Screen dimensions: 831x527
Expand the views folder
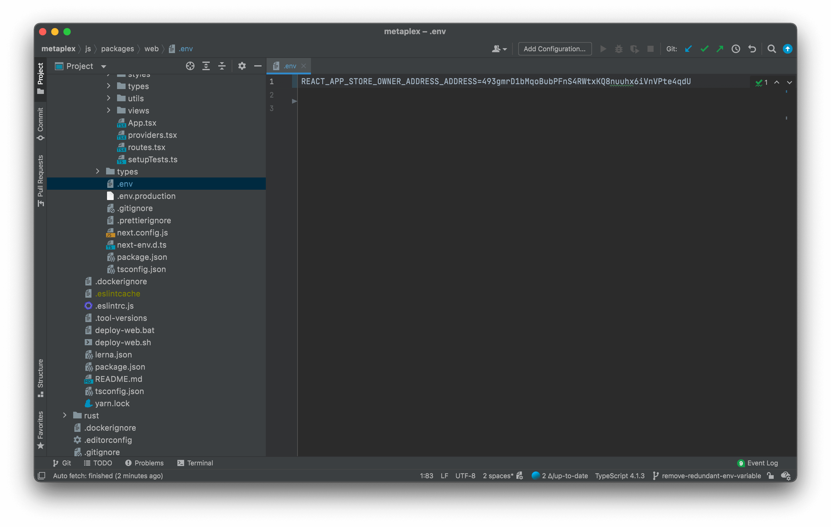pos(109,110)
